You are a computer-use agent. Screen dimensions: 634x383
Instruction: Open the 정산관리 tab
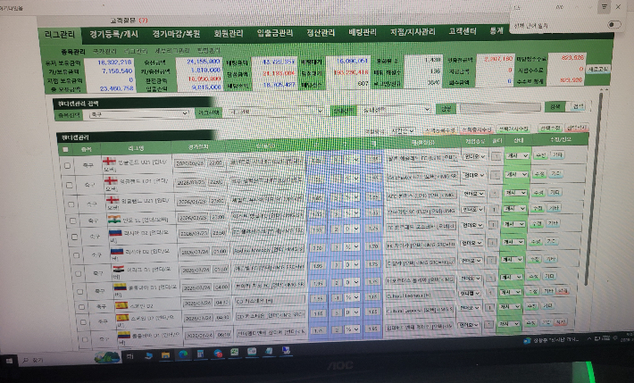pyautogui.click(x=321, y=33)
